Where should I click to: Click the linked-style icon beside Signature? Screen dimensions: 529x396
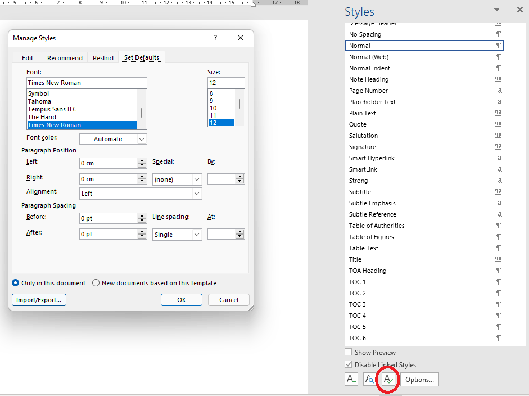498,146
